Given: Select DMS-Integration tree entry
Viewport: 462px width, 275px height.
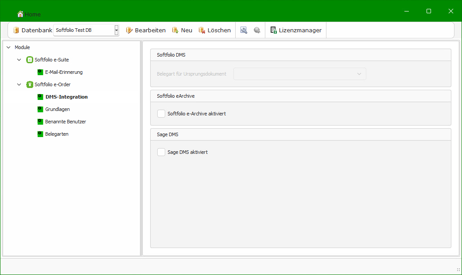Looking at the screenshot, I should 66,97.
